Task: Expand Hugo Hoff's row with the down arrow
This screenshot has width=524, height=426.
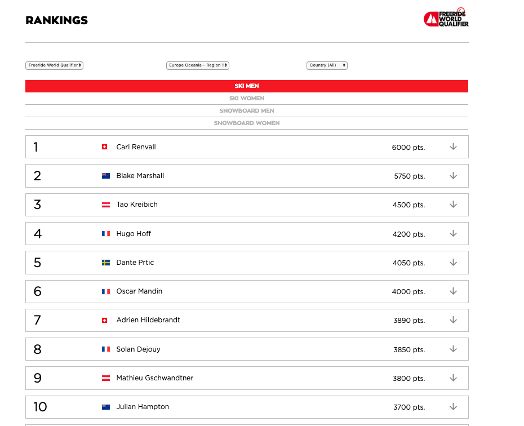Action: 453,233
